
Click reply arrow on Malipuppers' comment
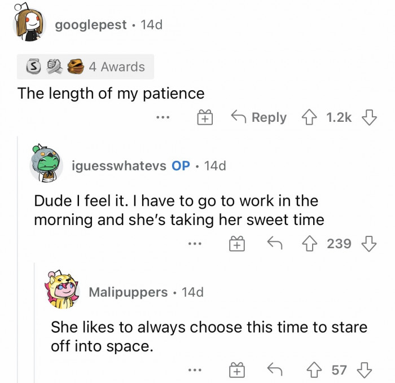[275, 370]
